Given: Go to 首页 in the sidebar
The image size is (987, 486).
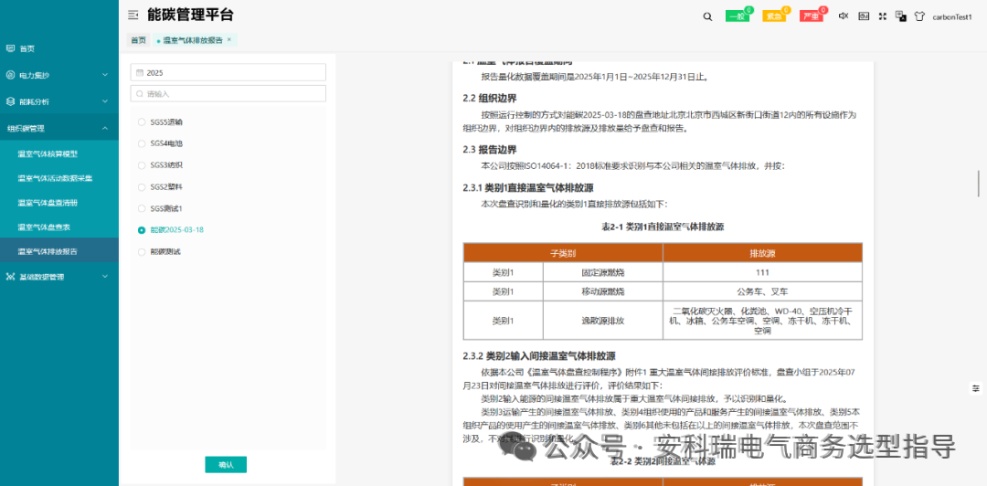Looking at the screenshot, I should tap(27, 48).
